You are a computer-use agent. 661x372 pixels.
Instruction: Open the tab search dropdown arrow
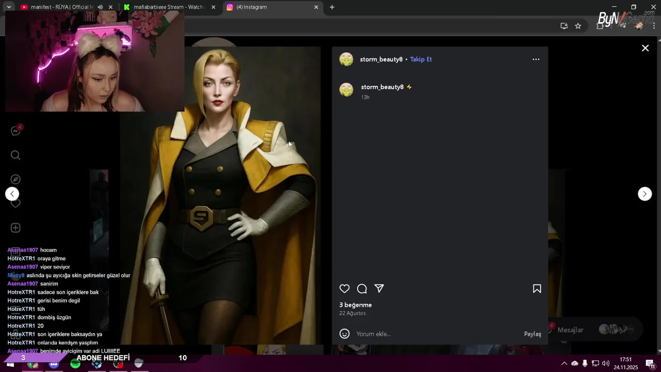click(x=9, y=7)
